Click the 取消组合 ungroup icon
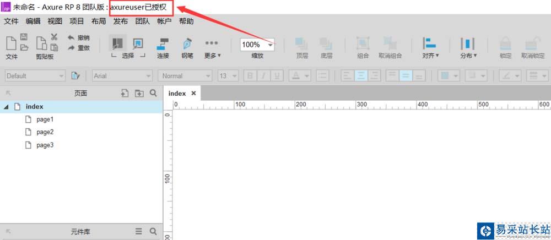The image size is (551, 240). (390, 44)
